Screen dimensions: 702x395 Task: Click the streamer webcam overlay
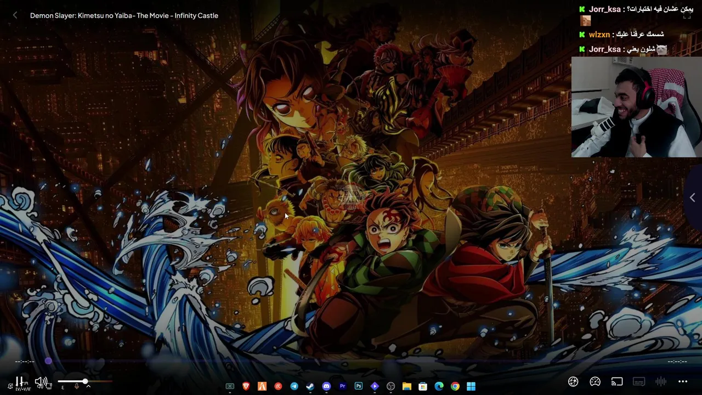tap(636, 107)
